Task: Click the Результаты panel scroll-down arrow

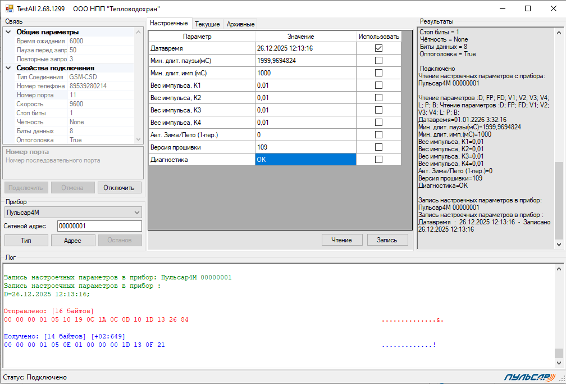Action: [x=558, y=245]
